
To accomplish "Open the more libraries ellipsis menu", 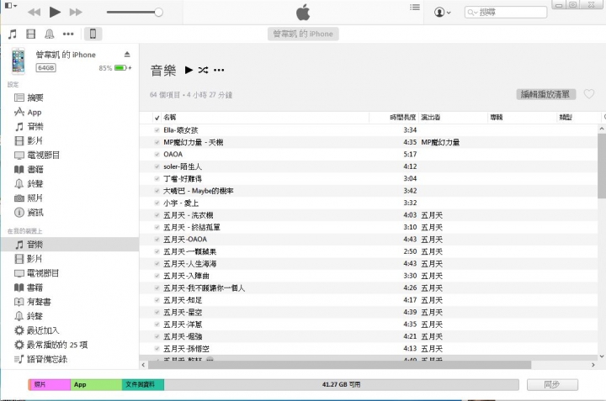I will (68, 34).
